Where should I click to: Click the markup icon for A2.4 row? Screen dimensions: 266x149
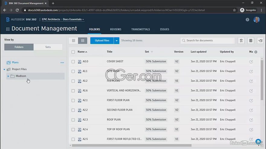click(x=251, y=129)
